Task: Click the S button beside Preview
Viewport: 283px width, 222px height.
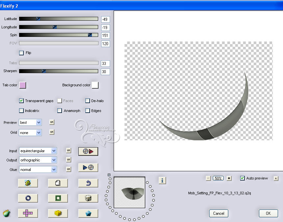Action: click(x=52, y=122)
